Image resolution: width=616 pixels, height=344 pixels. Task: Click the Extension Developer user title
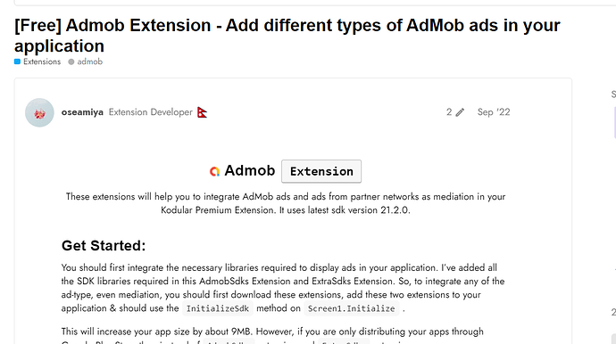[151, 112]
